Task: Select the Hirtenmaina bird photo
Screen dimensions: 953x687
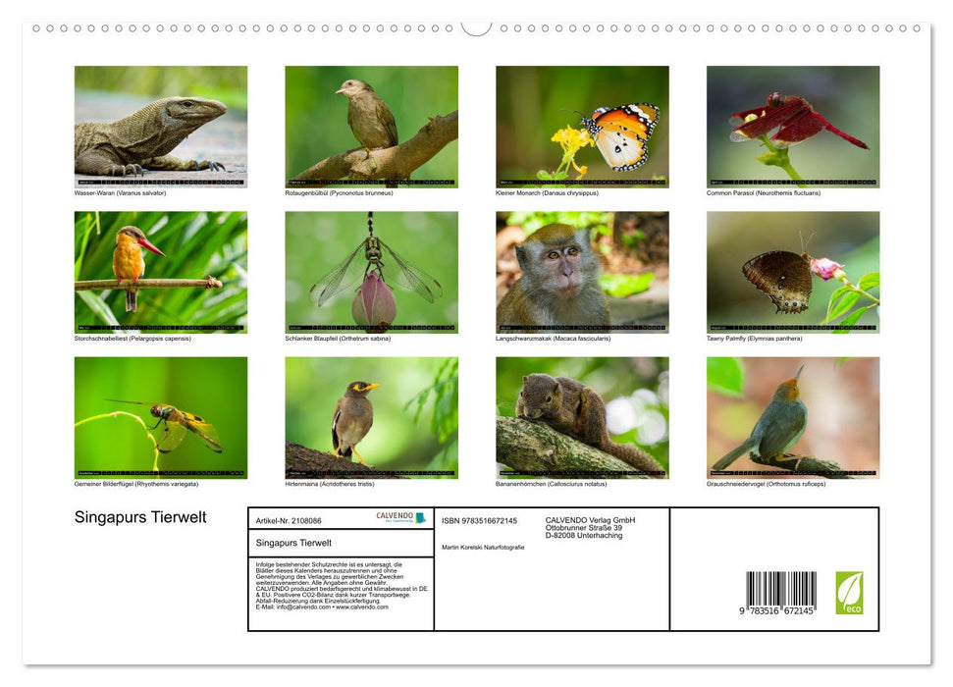Action: click(x=370, y=416)
